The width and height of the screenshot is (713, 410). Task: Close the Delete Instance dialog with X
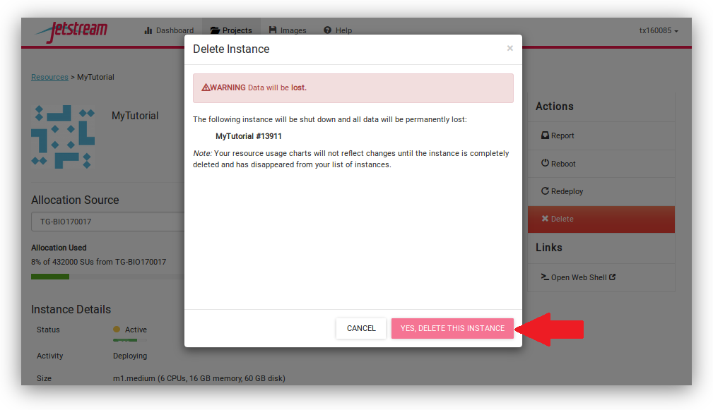pyautogui.click(x=509, y=49)
